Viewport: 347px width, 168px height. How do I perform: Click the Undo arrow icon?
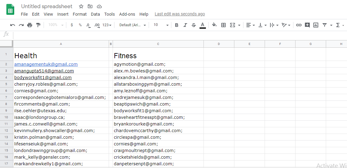pos(12,25)
